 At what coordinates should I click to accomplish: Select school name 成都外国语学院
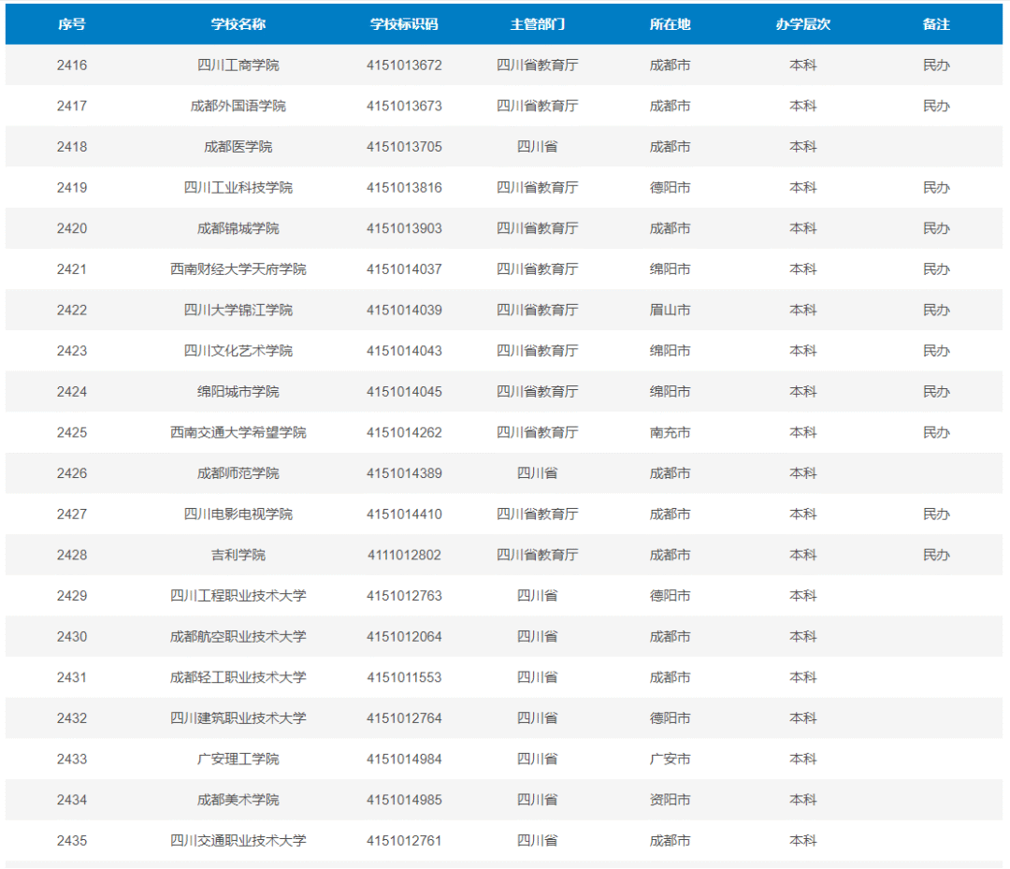(x=238, y=106)
